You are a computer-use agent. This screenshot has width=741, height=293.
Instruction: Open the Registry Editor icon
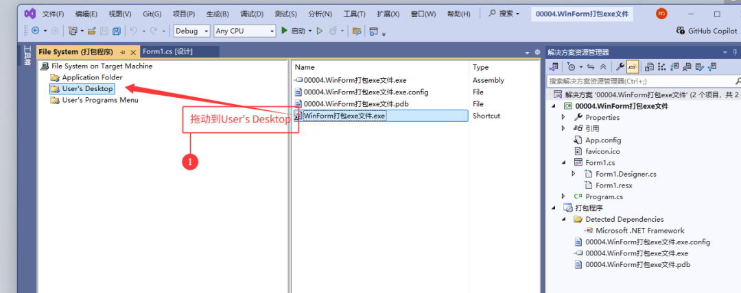click(662, 66)
